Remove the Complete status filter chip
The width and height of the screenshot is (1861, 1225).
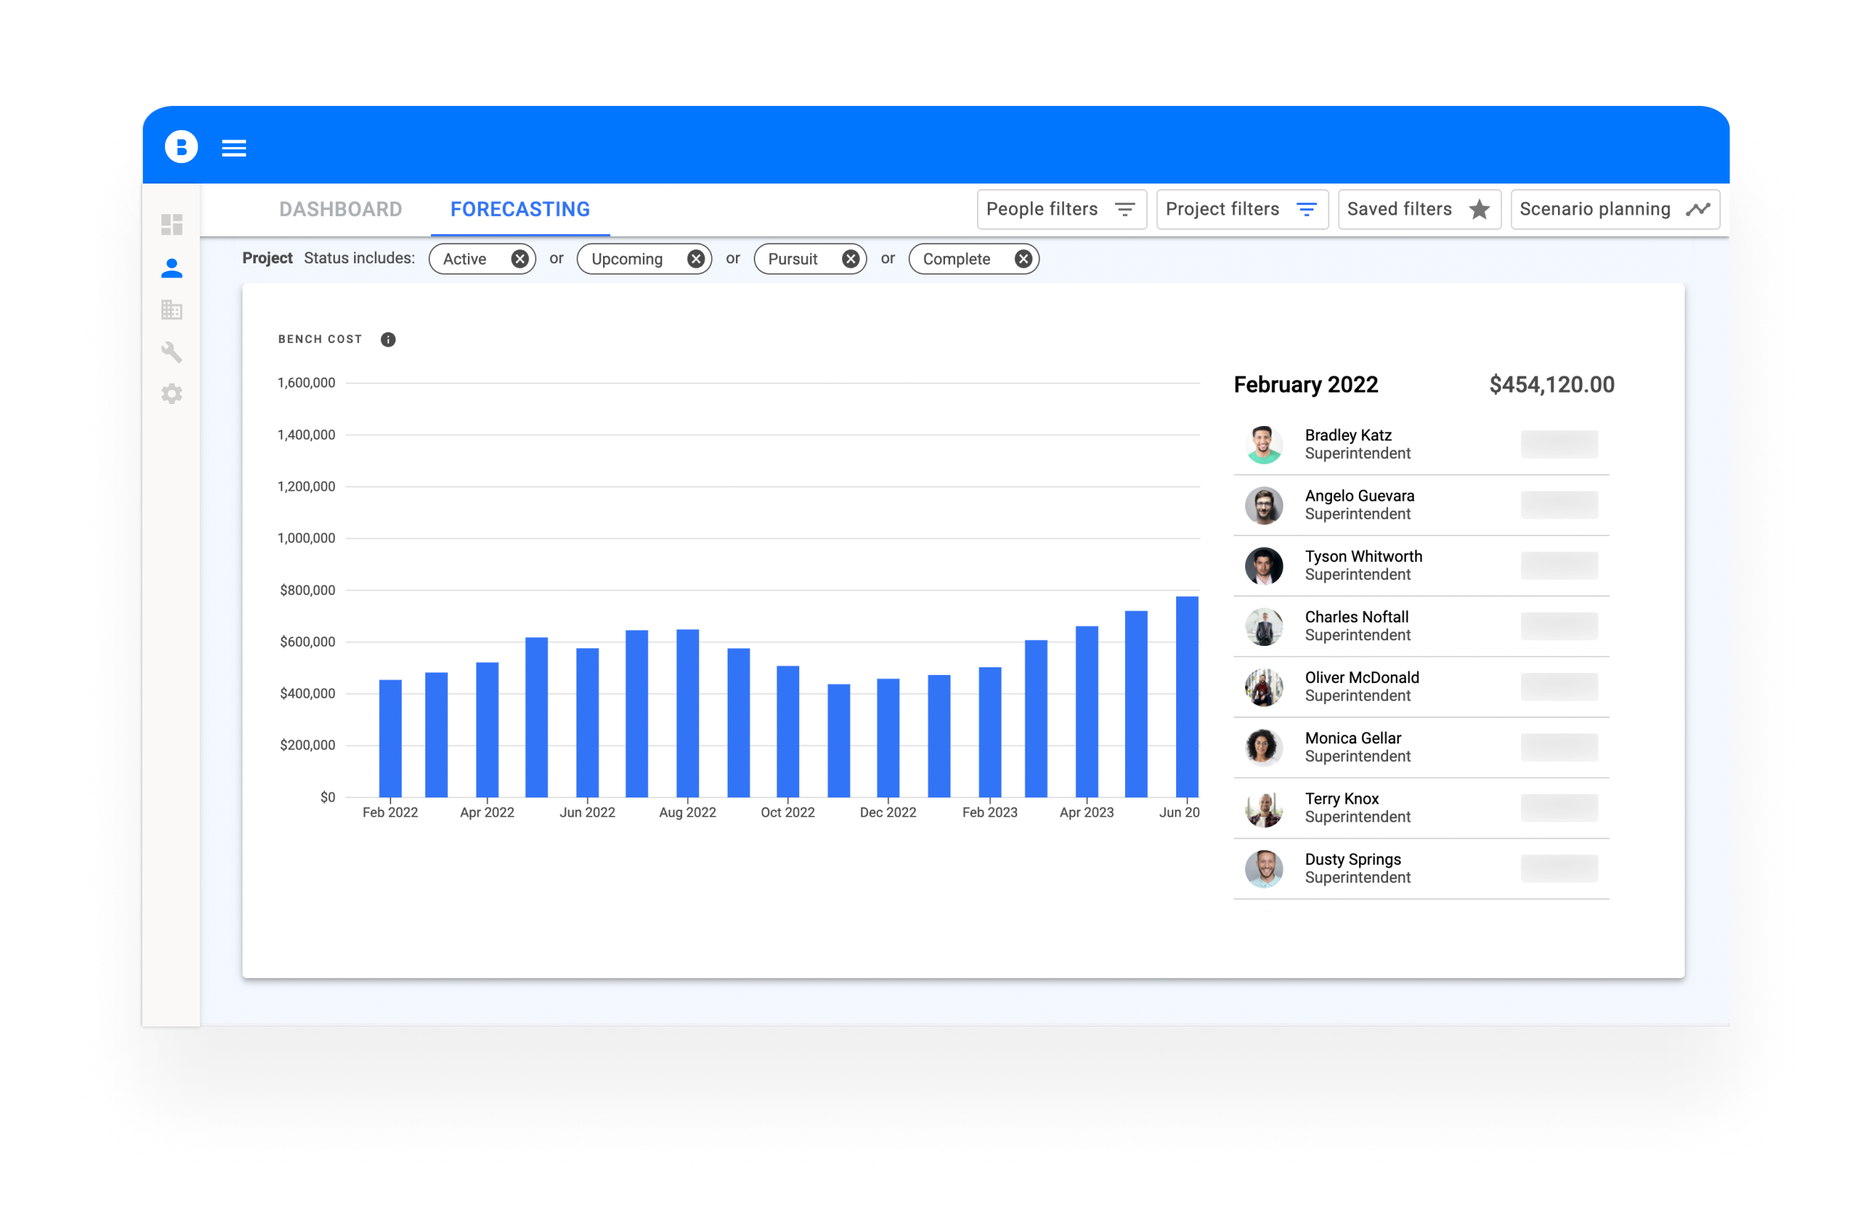1023,259
